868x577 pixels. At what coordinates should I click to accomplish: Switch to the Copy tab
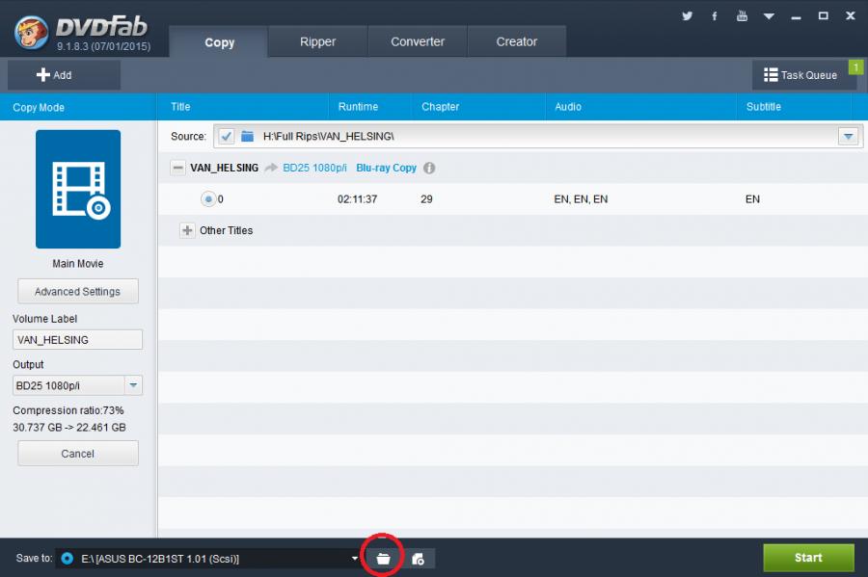point(219,42)
